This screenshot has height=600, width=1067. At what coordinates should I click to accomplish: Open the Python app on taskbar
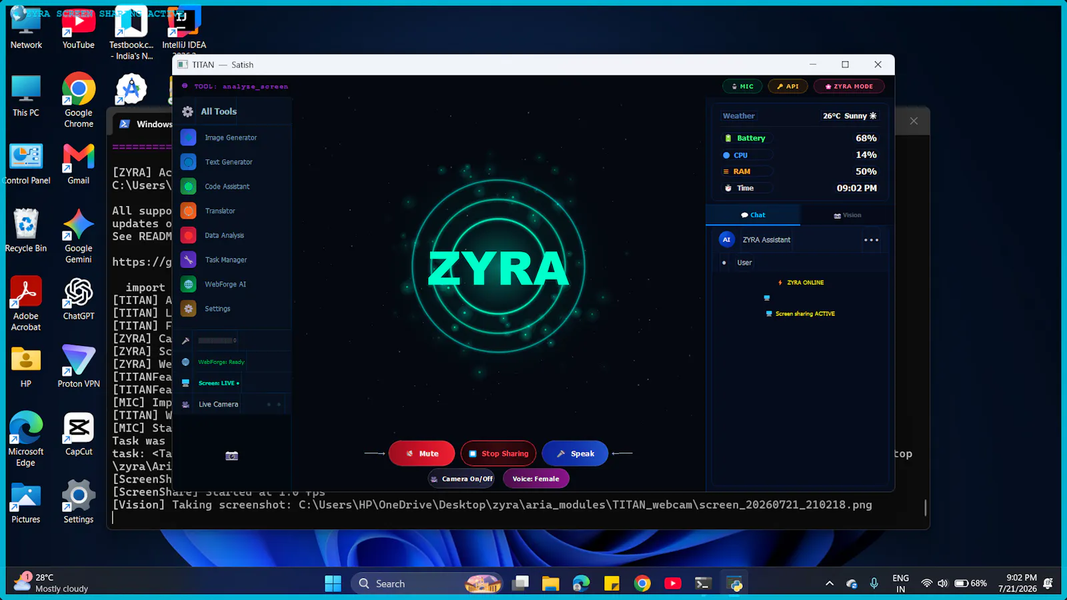click(734, 583)
